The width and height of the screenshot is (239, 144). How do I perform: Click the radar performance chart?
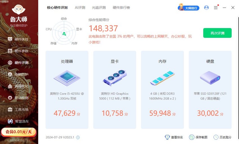click(64, 33)
